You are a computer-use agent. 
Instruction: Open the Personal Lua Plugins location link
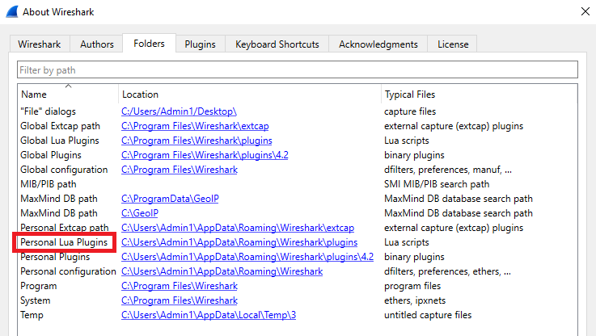pos(239,242)
